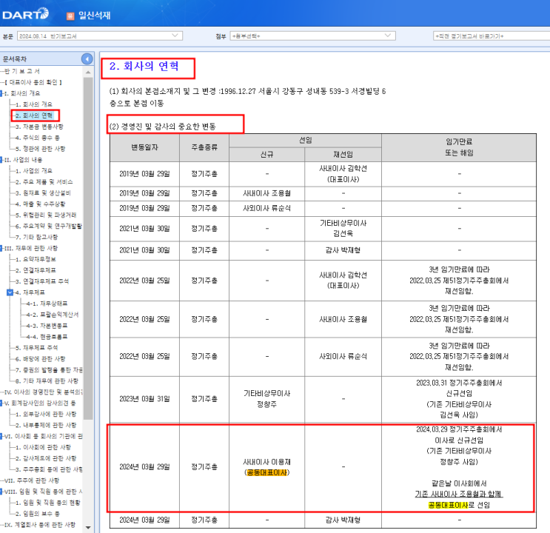The height and width of the screenshot is (533, 550).
Task: Click the 사내이사 이용재 (공동대표이사) cell
Action: tap(267, 467)
